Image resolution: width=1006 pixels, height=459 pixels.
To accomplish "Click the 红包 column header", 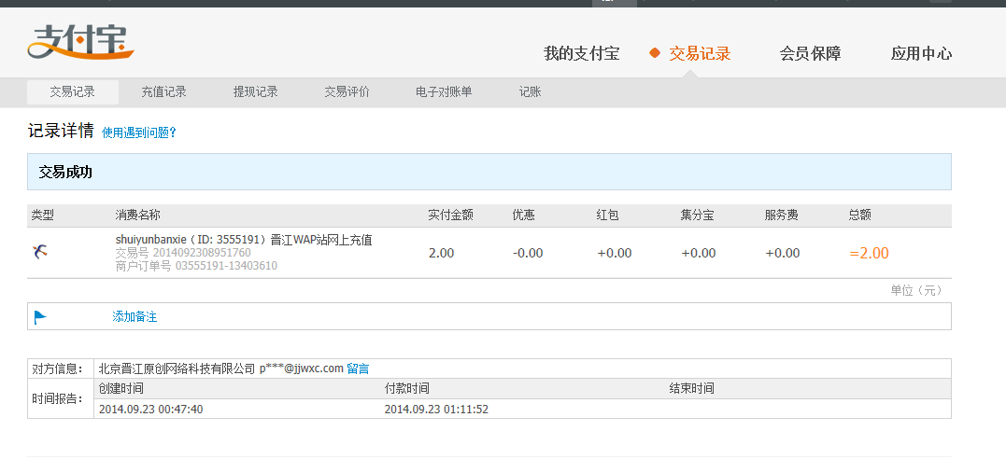I will pyautogui.click(x=607, y=216).
